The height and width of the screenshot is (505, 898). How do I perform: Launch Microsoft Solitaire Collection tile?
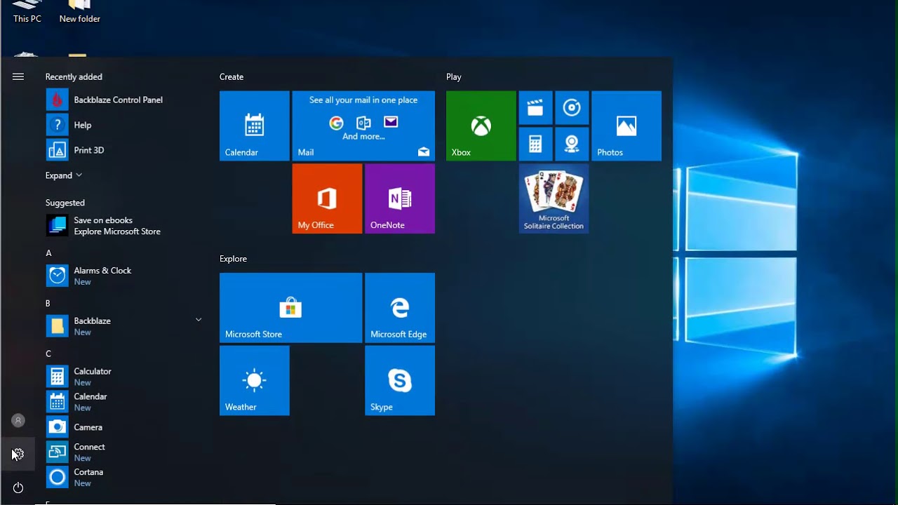tap(554, 198)
